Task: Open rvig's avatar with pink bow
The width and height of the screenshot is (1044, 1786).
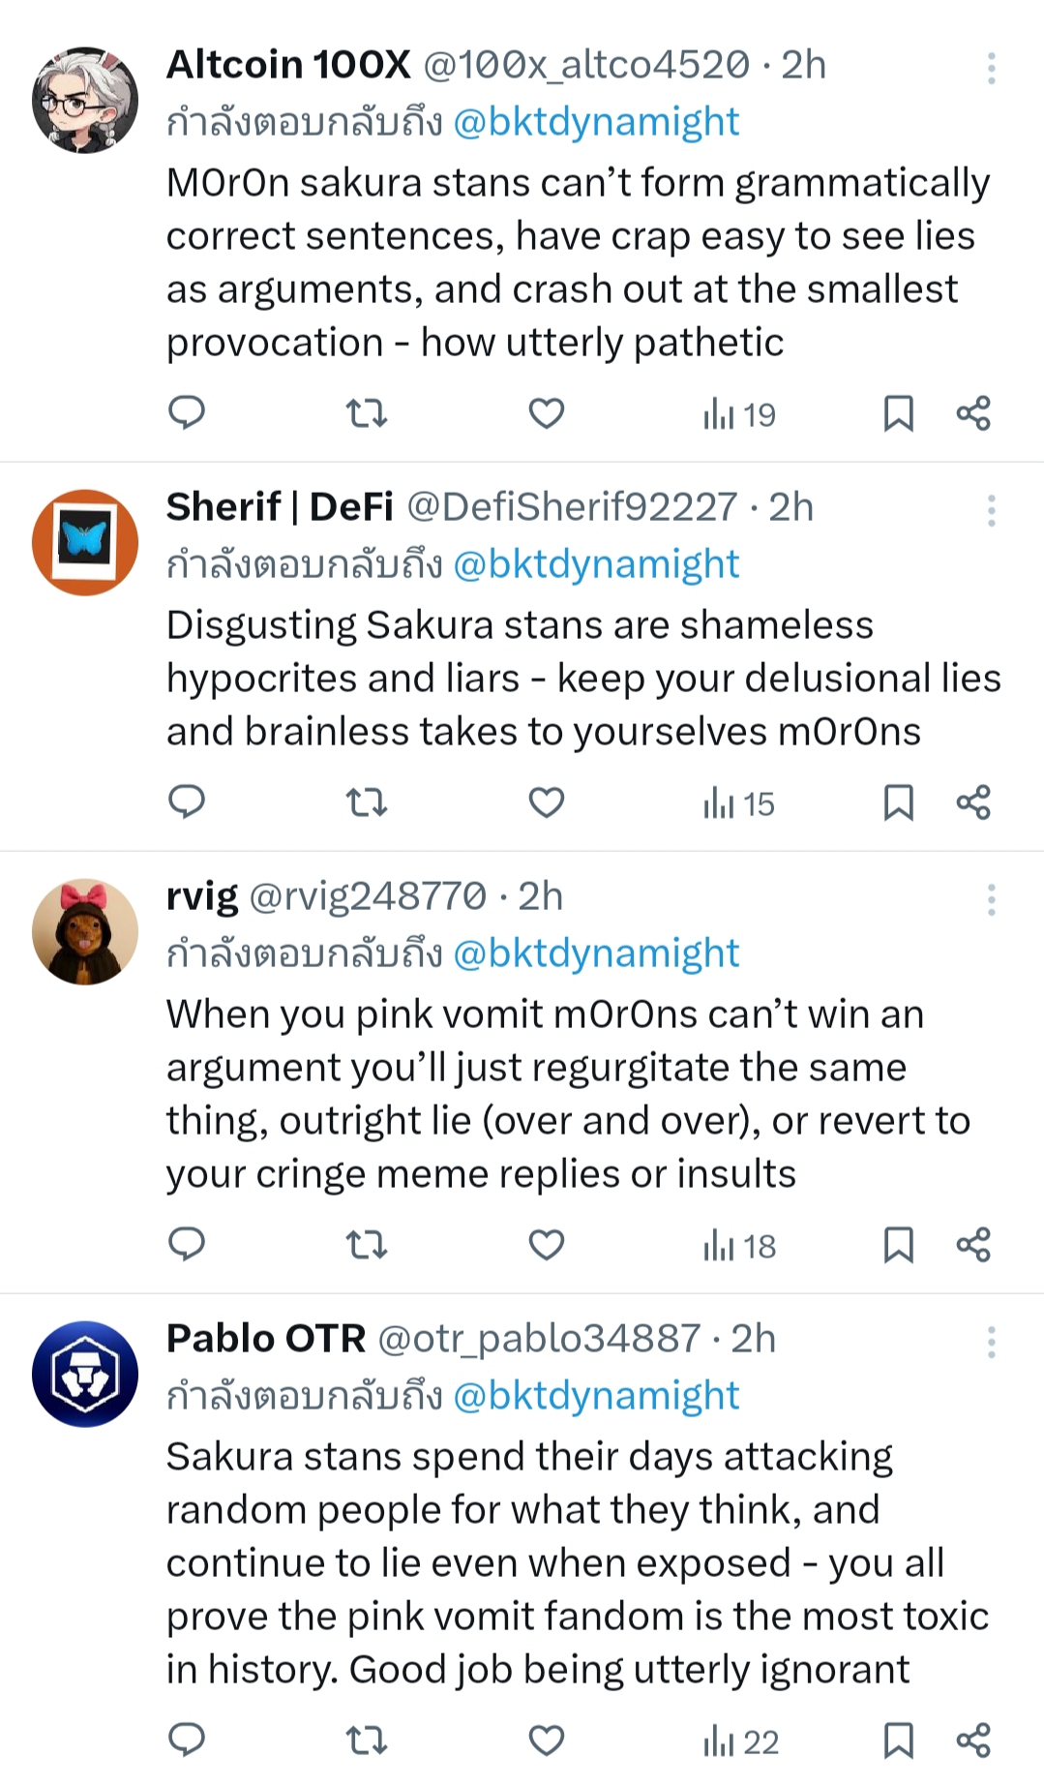Action: (85, 932)
